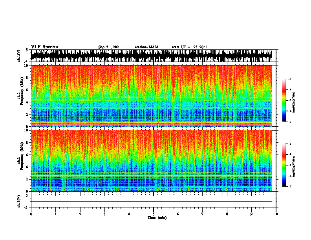Click the ch.1 spectrogram panel

[151, 96]
